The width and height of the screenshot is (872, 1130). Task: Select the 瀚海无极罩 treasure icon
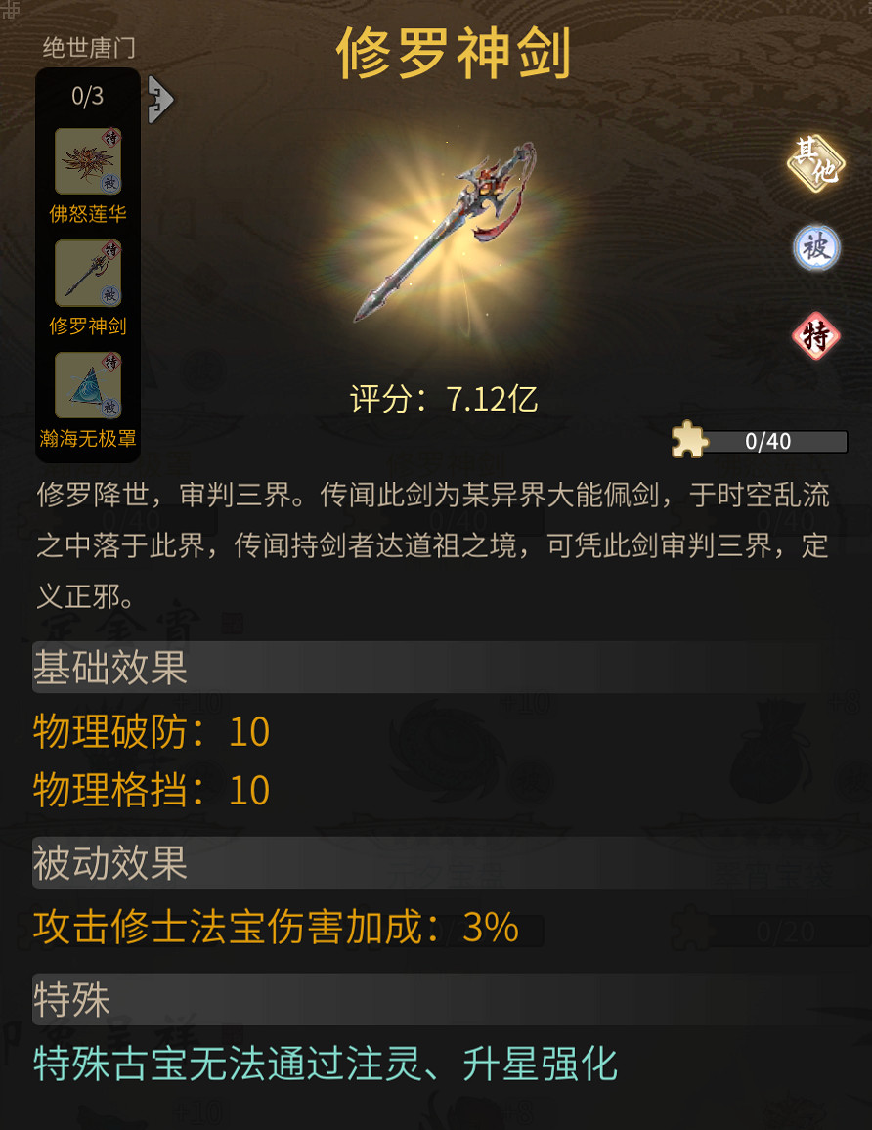[x=88, y=385]
